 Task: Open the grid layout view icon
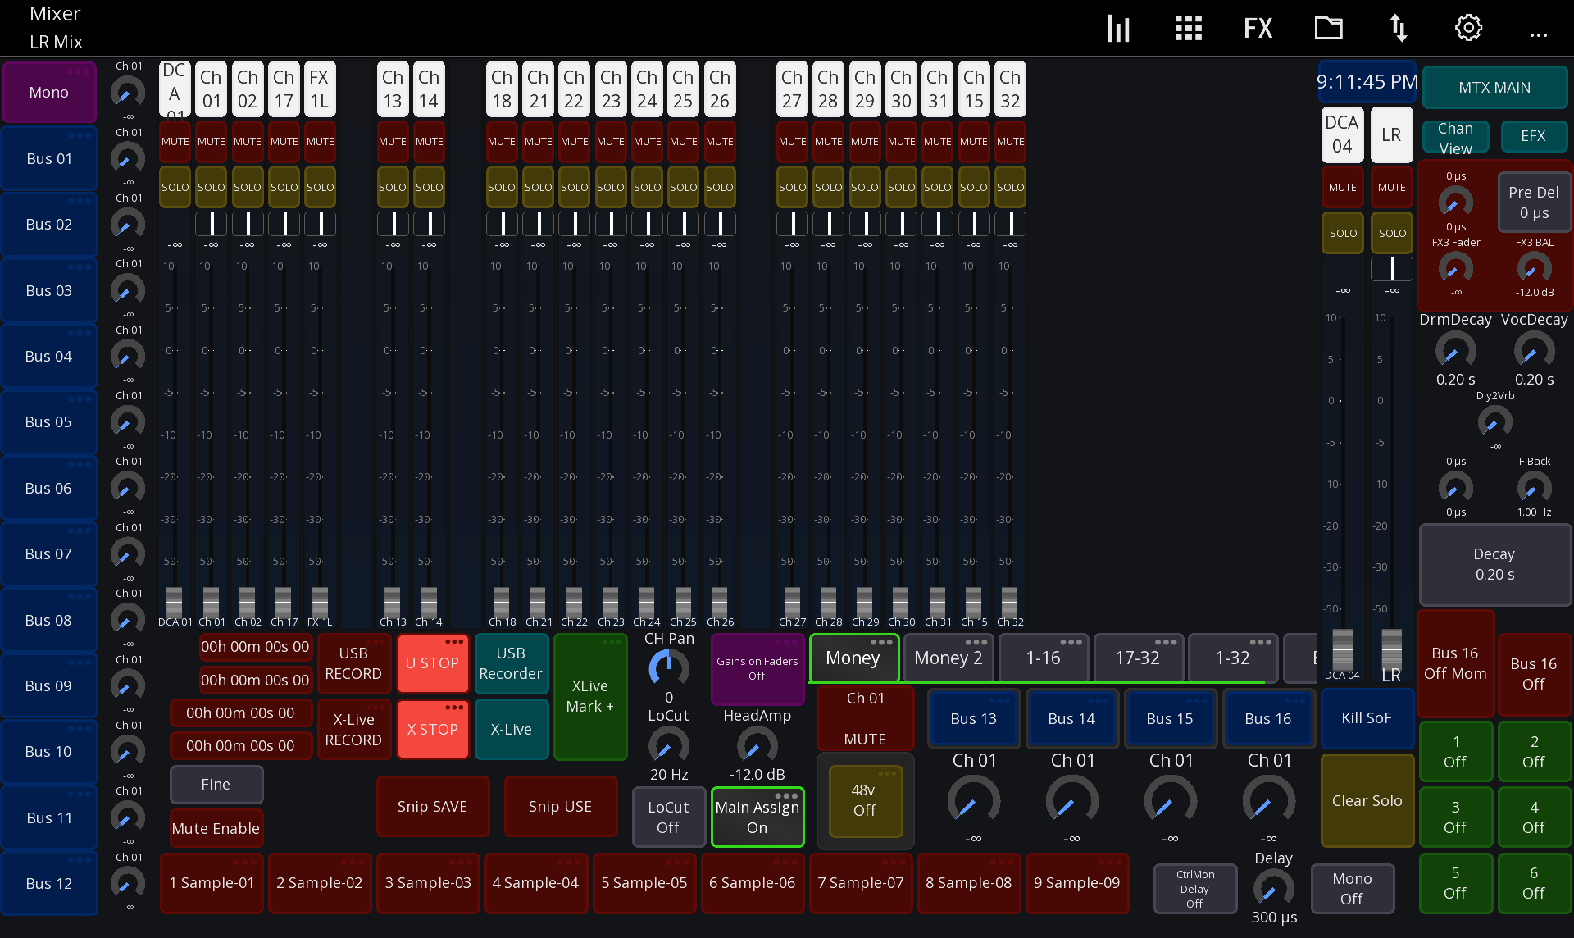coord(1188,29)
